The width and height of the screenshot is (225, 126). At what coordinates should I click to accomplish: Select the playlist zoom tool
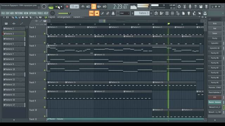point(37,17)
